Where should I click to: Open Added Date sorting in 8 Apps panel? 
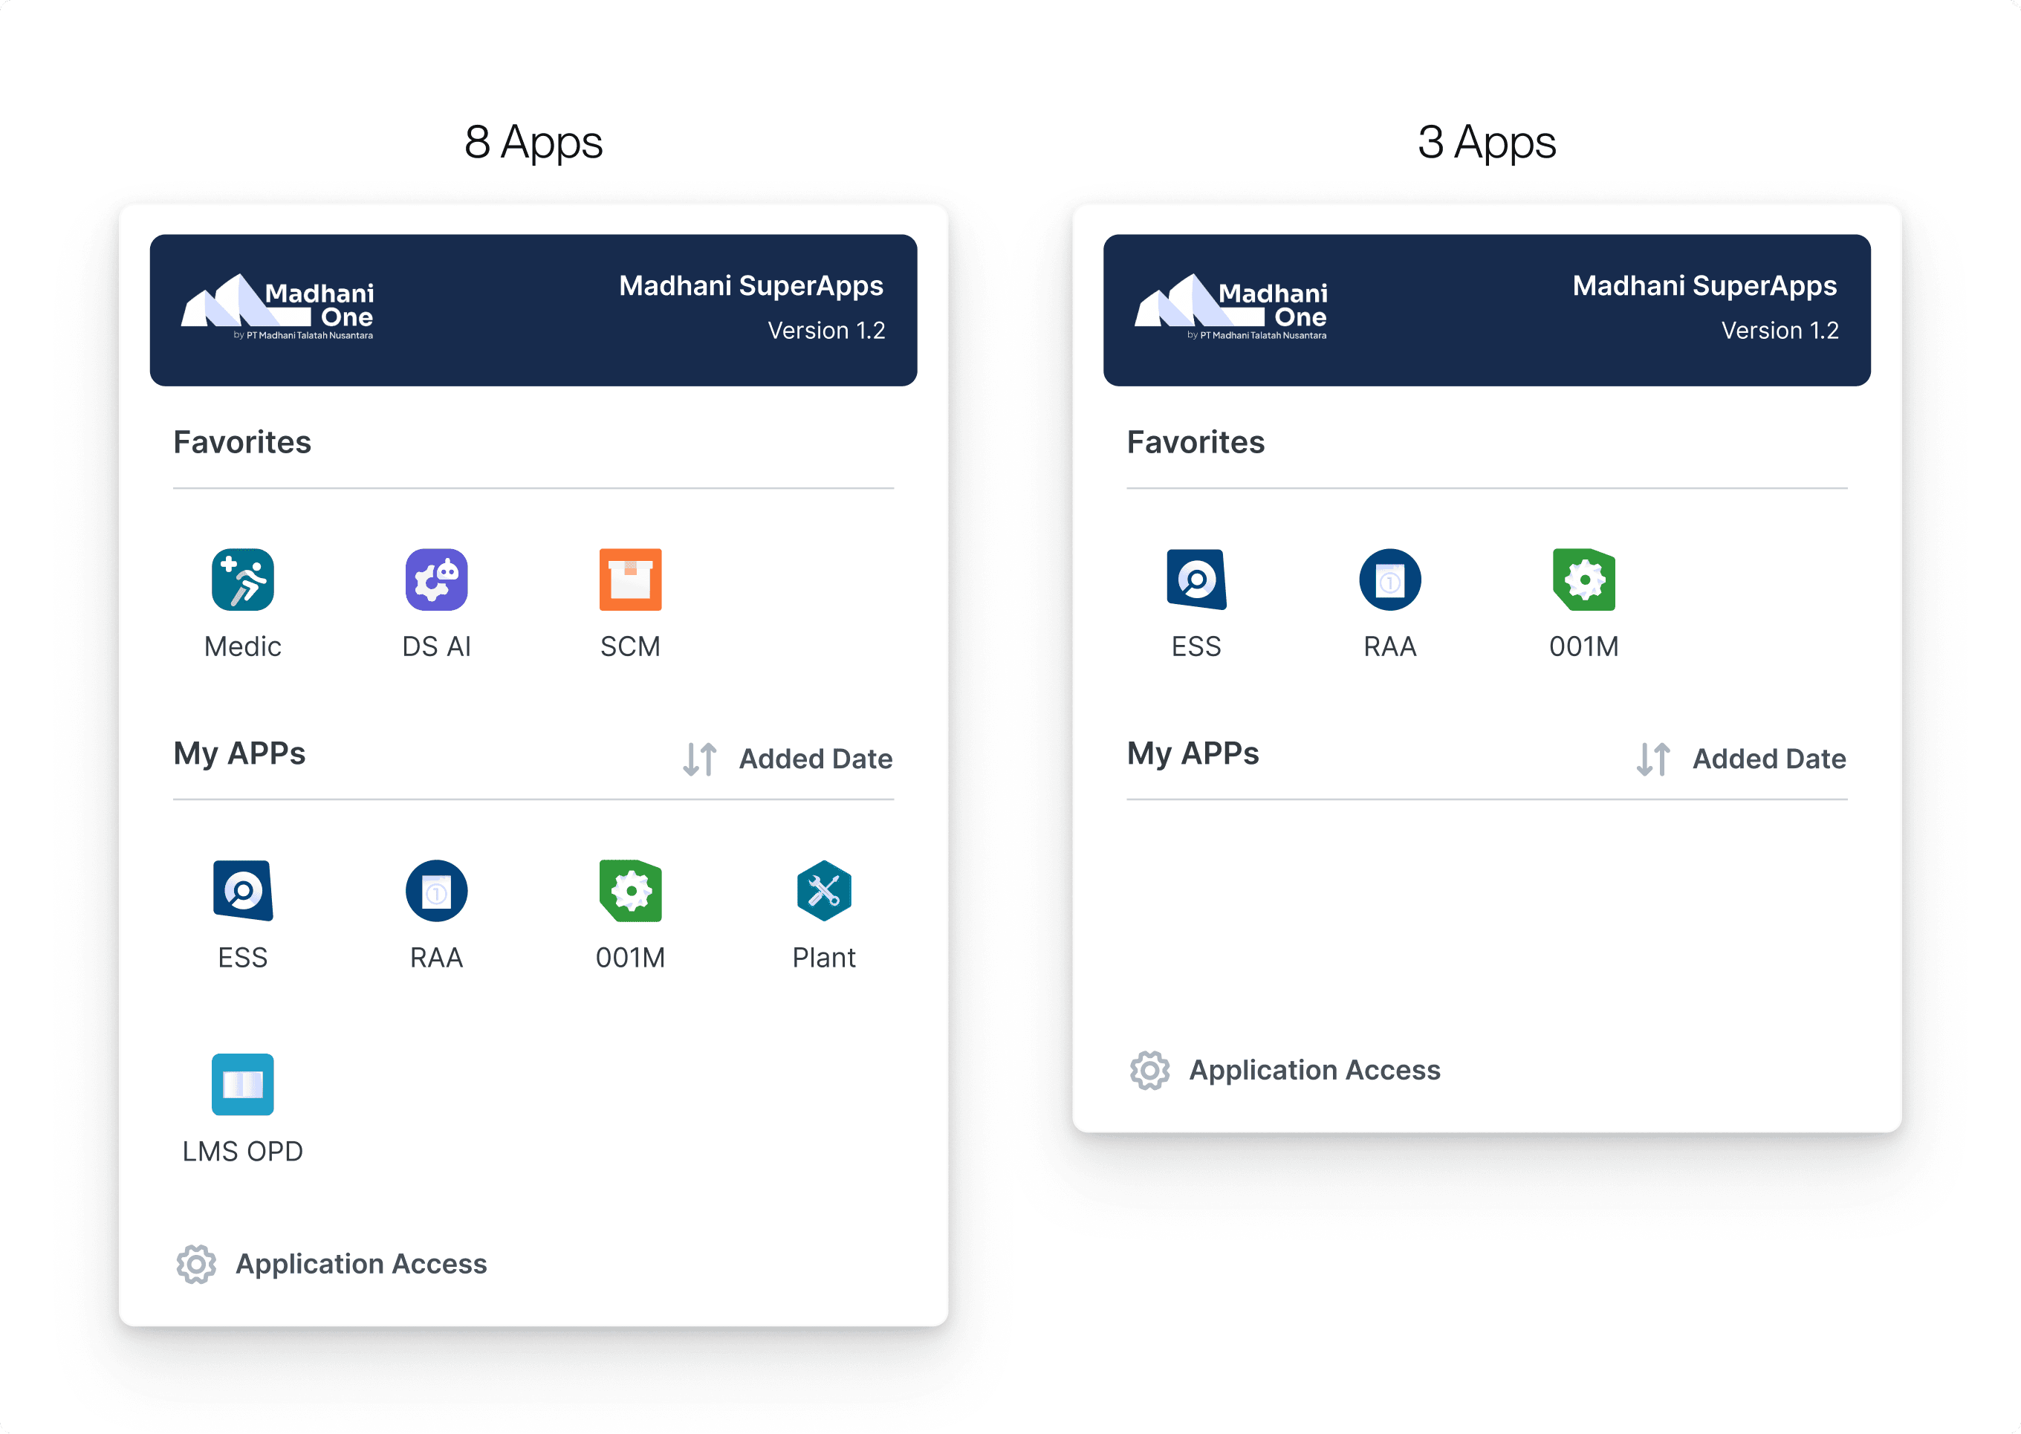816,759
